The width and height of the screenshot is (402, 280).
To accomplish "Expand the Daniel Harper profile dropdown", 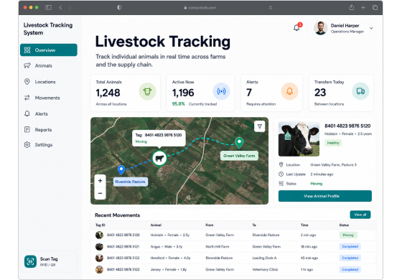I will point(371,28).
